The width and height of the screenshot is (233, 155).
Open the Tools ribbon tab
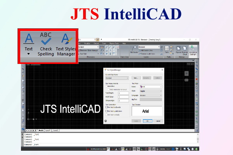(x=104, y=43)
